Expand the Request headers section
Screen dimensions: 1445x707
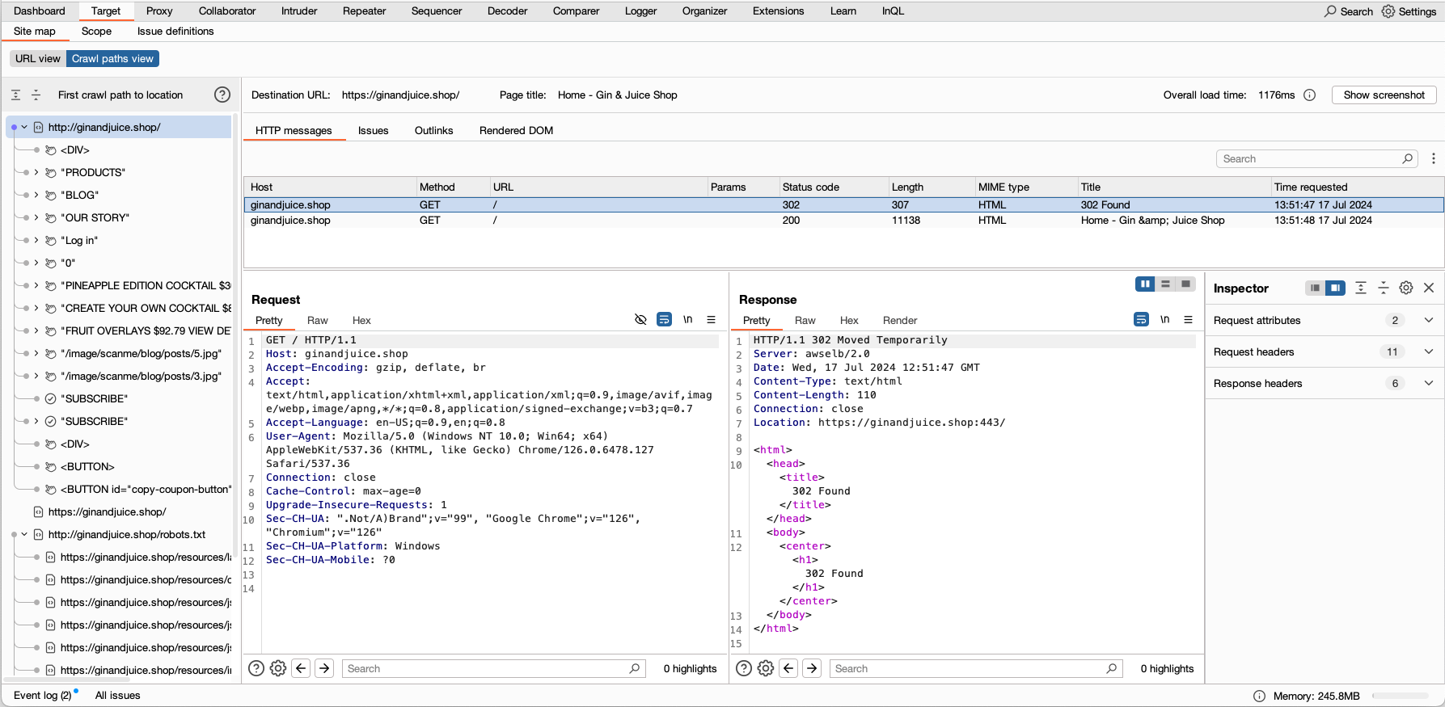click(x=1428, y=351)
